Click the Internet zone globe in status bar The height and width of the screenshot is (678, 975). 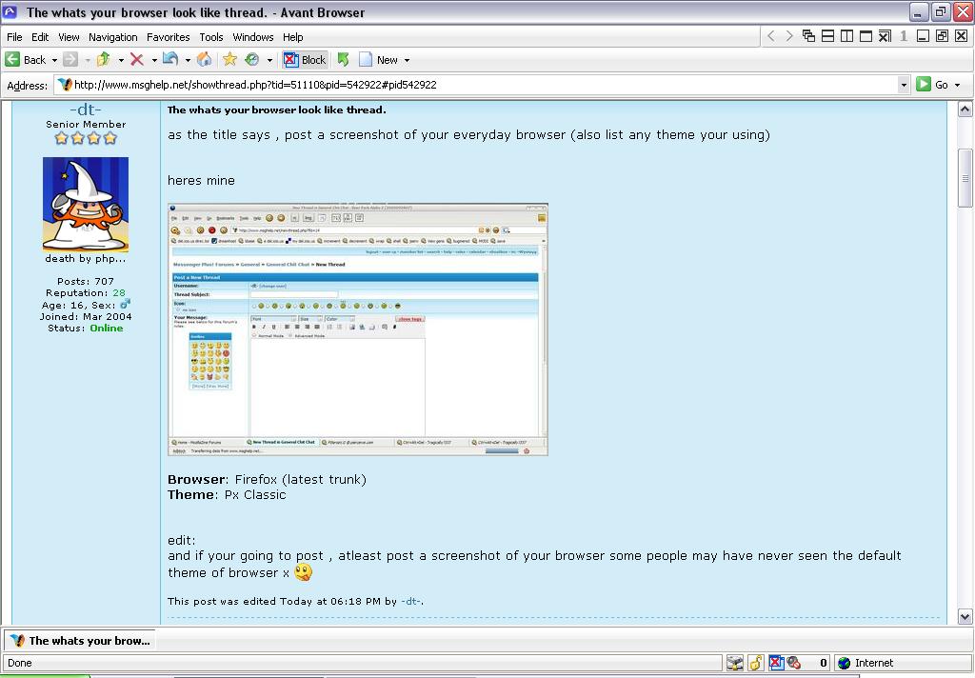pyautogui.click(x=844, y=663)
